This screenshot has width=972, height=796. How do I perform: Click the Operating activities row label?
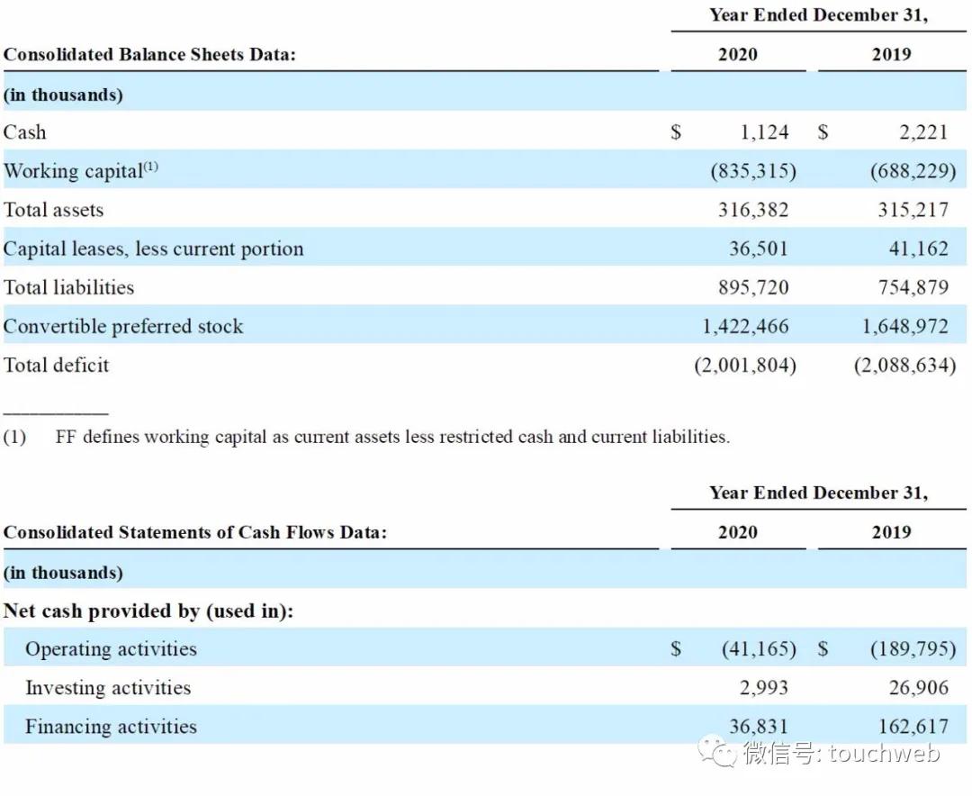tap(111, 649)
